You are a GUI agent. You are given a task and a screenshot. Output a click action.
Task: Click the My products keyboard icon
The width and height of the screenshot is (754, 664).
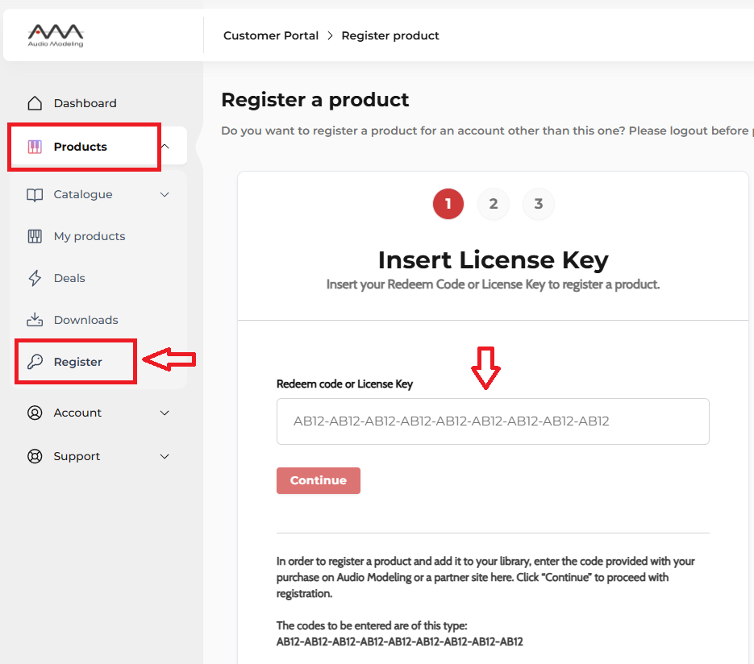point(35,236)
